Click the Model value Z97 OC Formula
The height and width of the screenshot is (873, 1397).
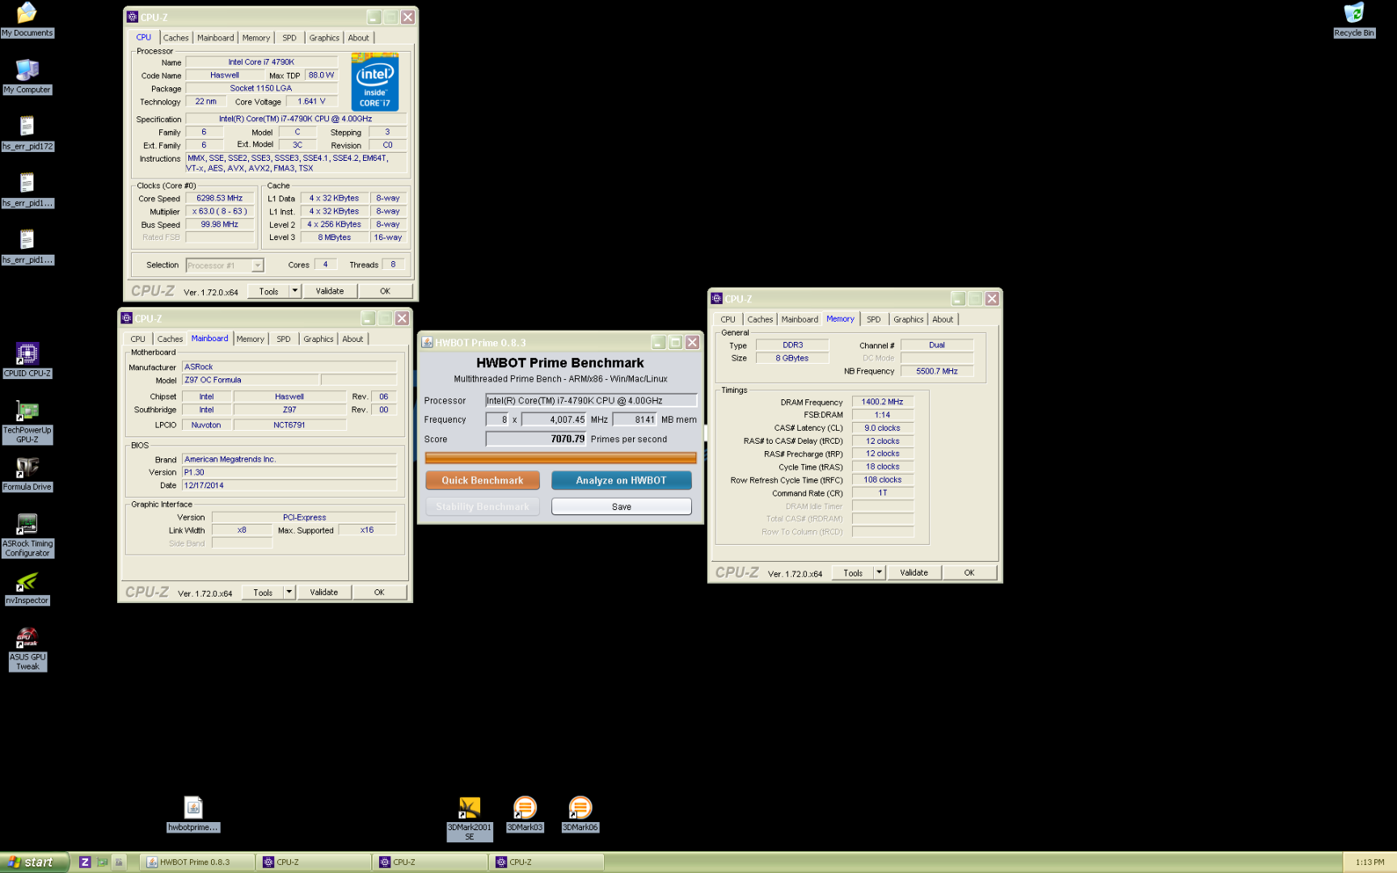250,380
